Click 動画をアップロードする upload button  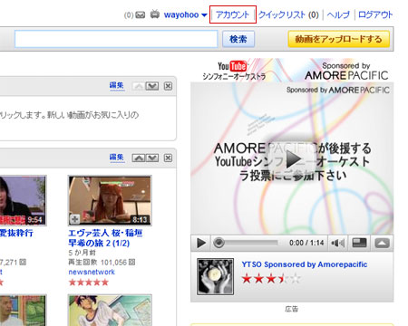338,39
